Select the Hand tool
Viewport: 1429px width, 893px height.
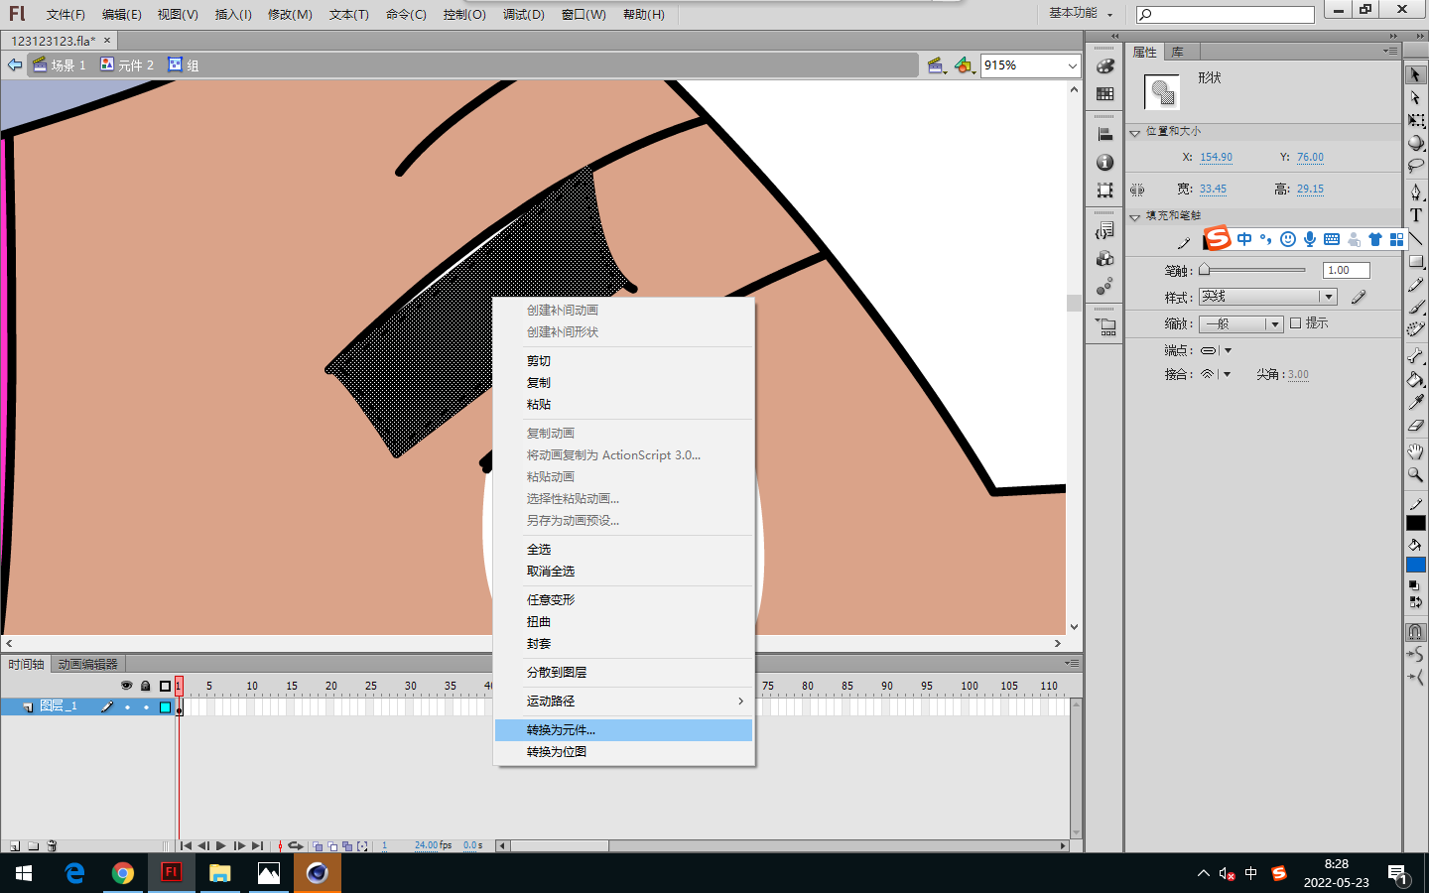click(x=1416, y=451)
